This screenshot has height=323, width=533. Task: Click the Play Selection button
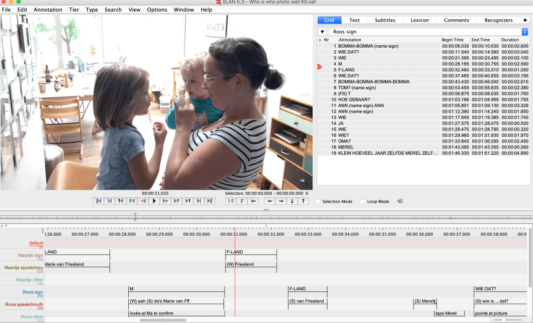[x=231, y=201]
